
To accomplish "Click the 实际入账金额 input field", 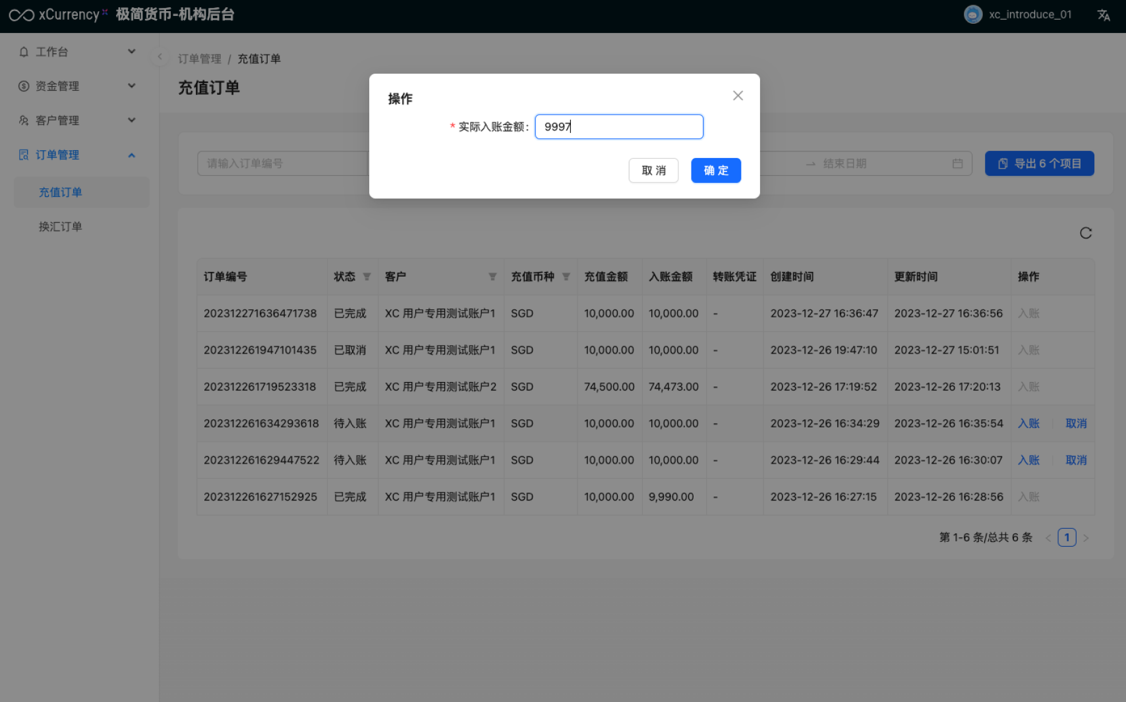I will [618, 126].
